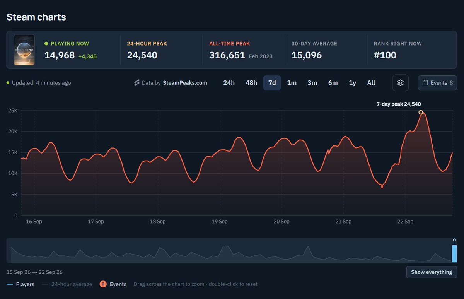464x299 pixels.
Task: Click the Show everything button
Action: tap(432, 272)
